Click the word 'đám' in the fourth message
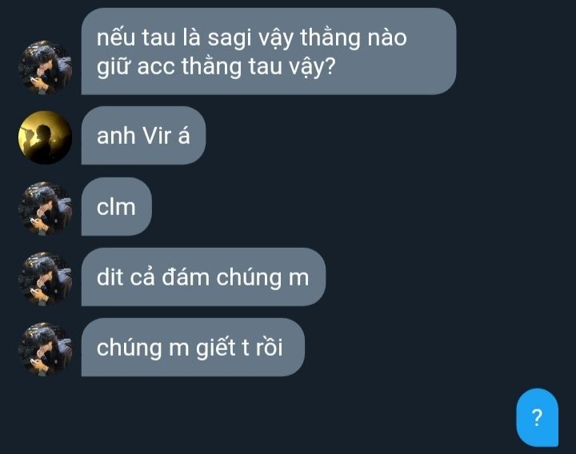The height and width of the screenshot is (454, 576). [x=186, y=277]
